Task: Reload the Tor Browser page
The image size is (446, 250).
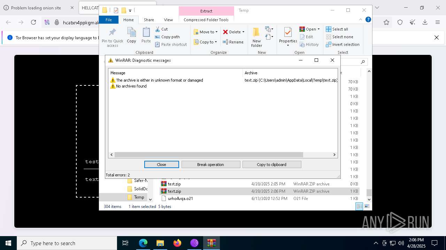Action: (33, 22)
